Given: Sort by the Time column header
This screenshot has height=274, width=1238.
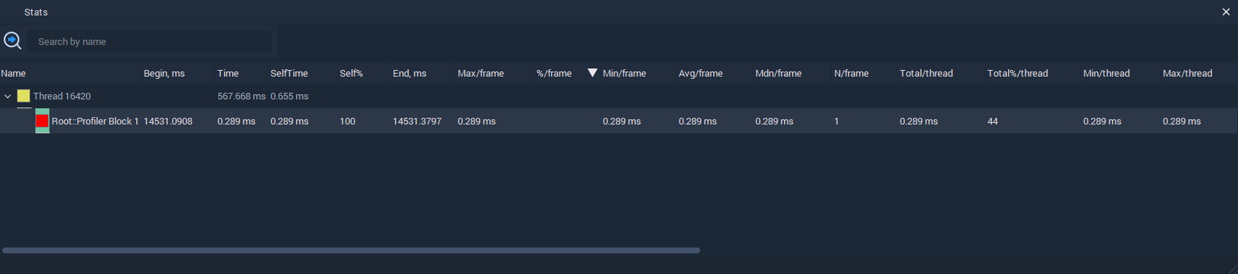Looking at the screenshot, I should coord(241,73).
